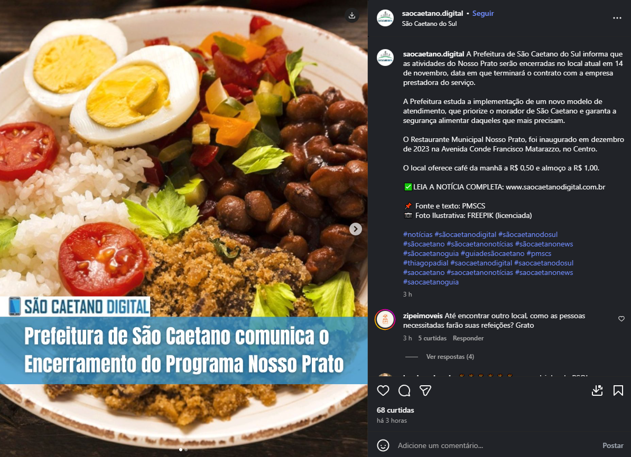Save post with bookmark icon

618,391
